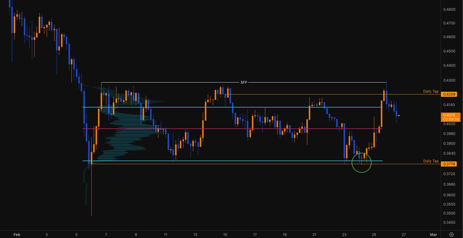463x238 pixels.
Task: Click the 0.3550 price axis label
Action: click(449, 204)
